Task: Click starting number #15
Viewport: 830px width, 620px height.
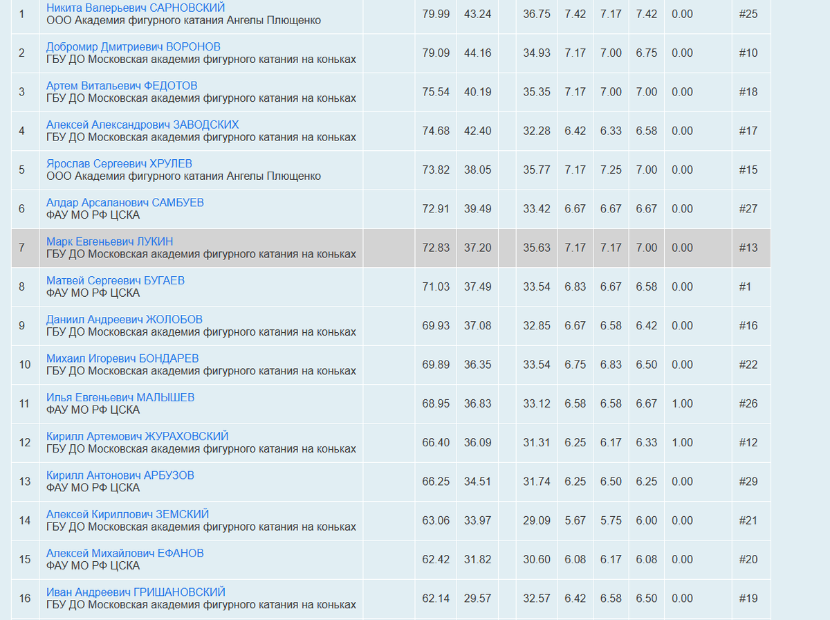Action: click(748, 170)
